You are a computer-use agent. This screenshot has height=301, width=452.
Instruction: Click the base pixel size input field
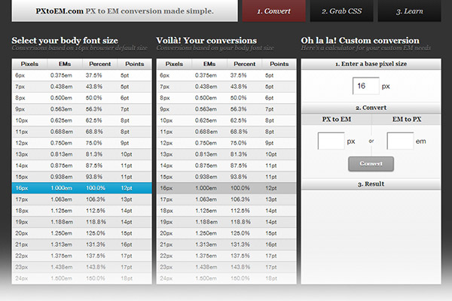365,87
